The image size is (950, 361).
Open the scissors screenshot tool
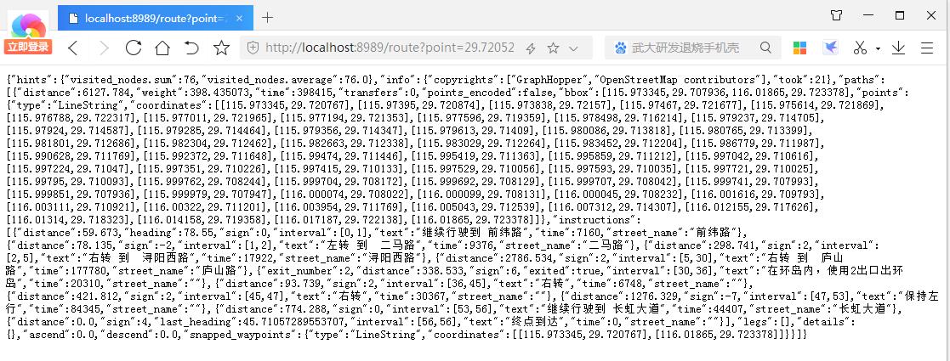pyautogui.click(x=860, y=48)
